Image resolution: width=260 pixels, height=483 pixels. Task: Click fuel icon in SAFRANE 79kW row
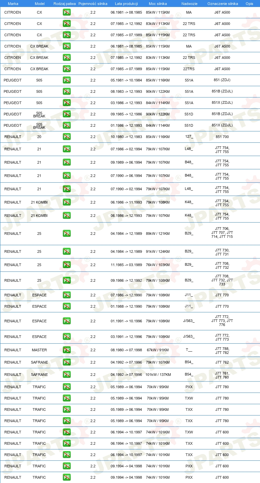pyautogui.click(x=66, y=362)
